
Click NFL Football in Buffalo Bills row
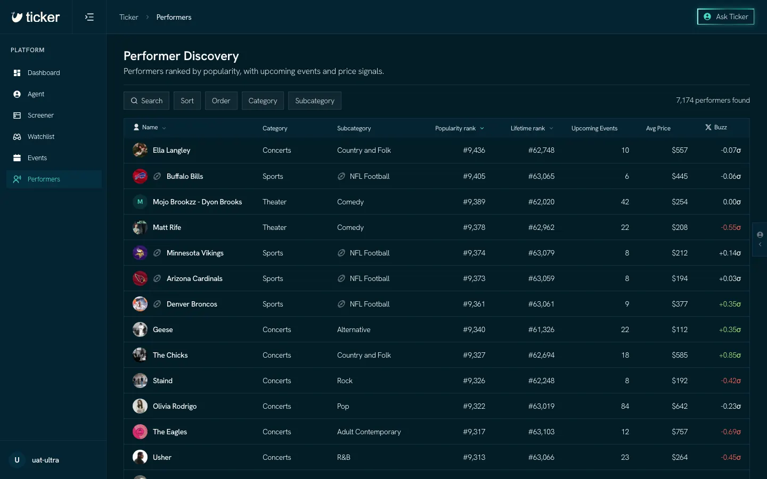point(370,176)
